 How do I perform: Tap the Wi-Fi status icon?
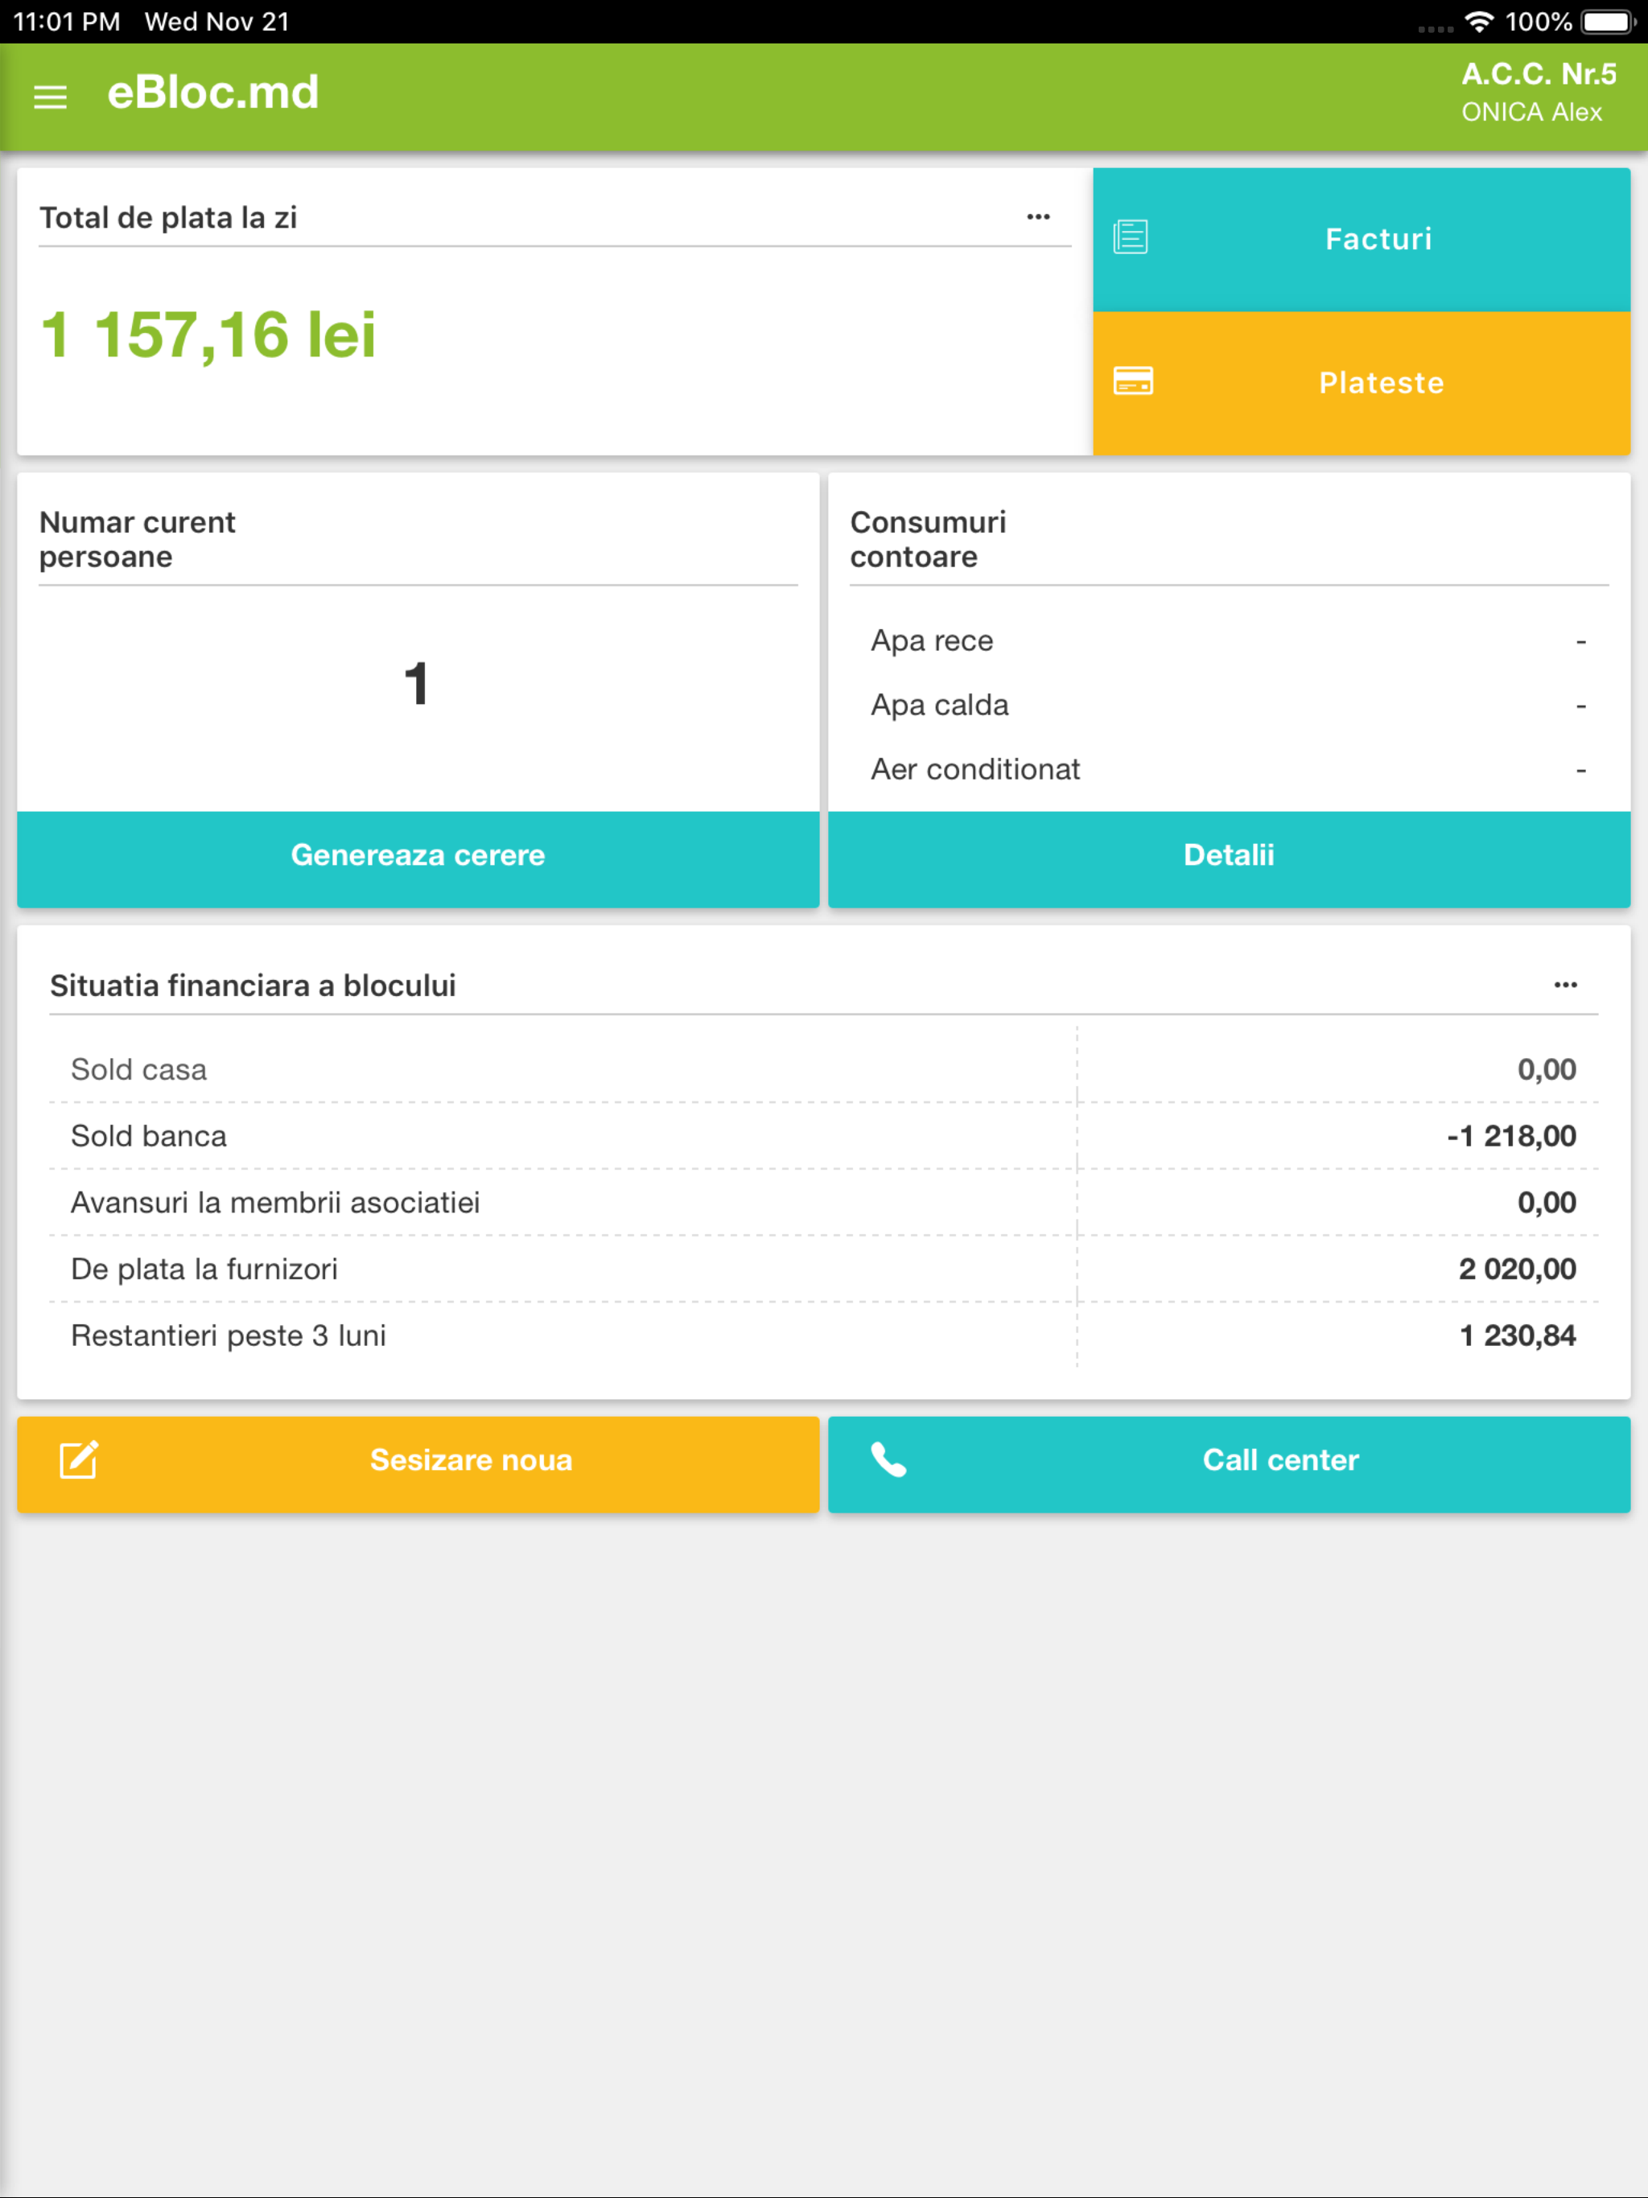coord(1479,21)
